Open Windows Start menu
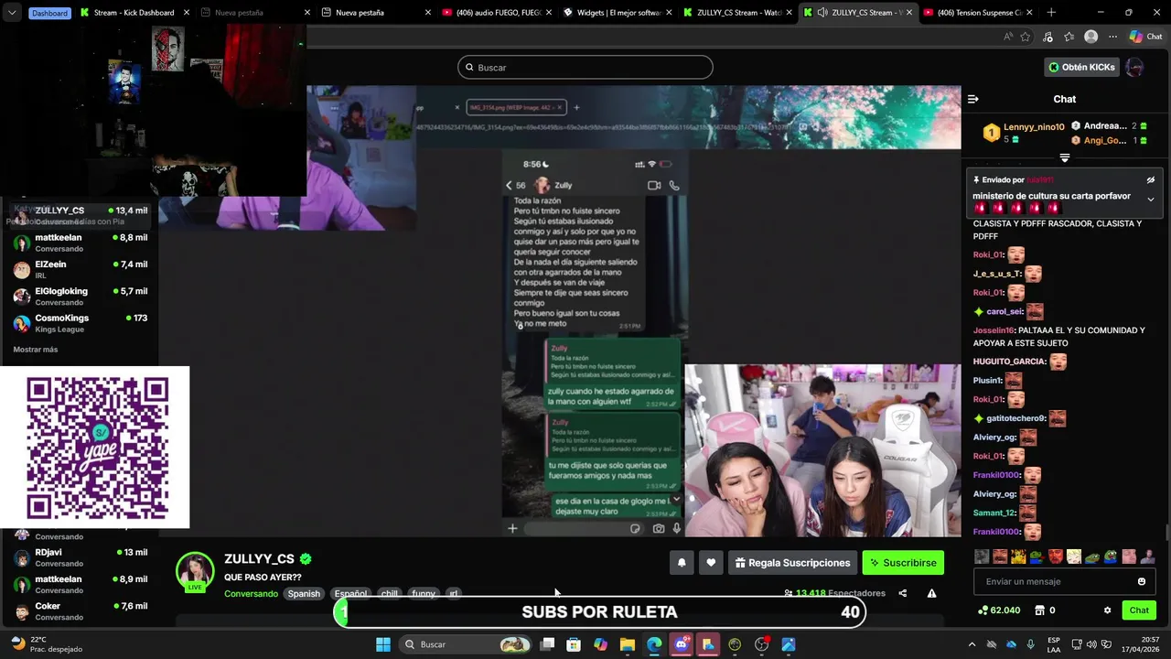Viewport: 1171px width, 659px height. tap(383, 644)
